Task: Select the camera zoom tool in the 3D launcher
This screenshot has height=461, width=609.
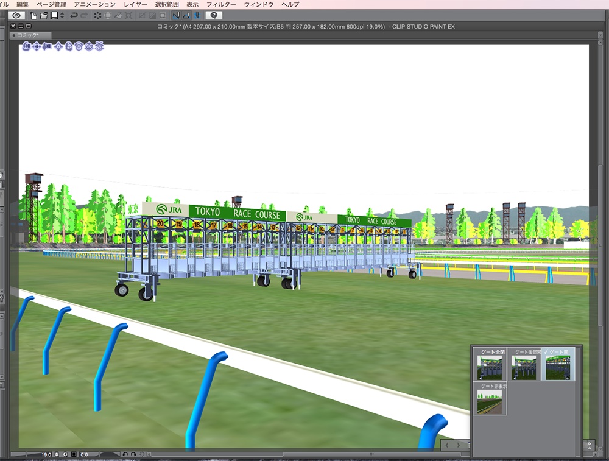Action: 46,45
